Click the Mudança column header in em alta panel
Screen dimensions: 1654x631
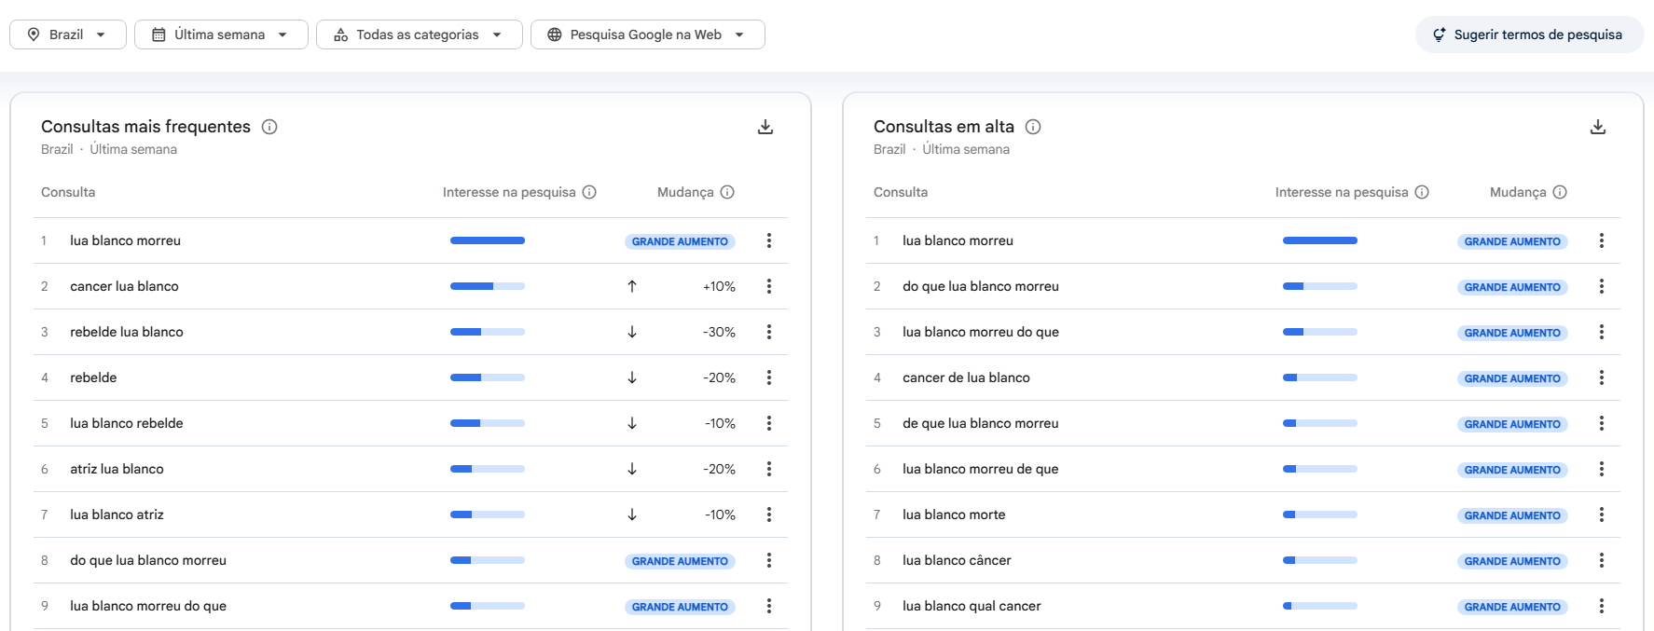[1518, 192]
